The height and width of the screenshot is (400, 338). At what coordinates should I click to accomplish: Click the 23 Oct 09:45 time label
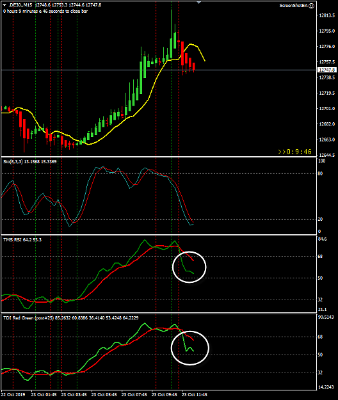click(x=165, y=394)
